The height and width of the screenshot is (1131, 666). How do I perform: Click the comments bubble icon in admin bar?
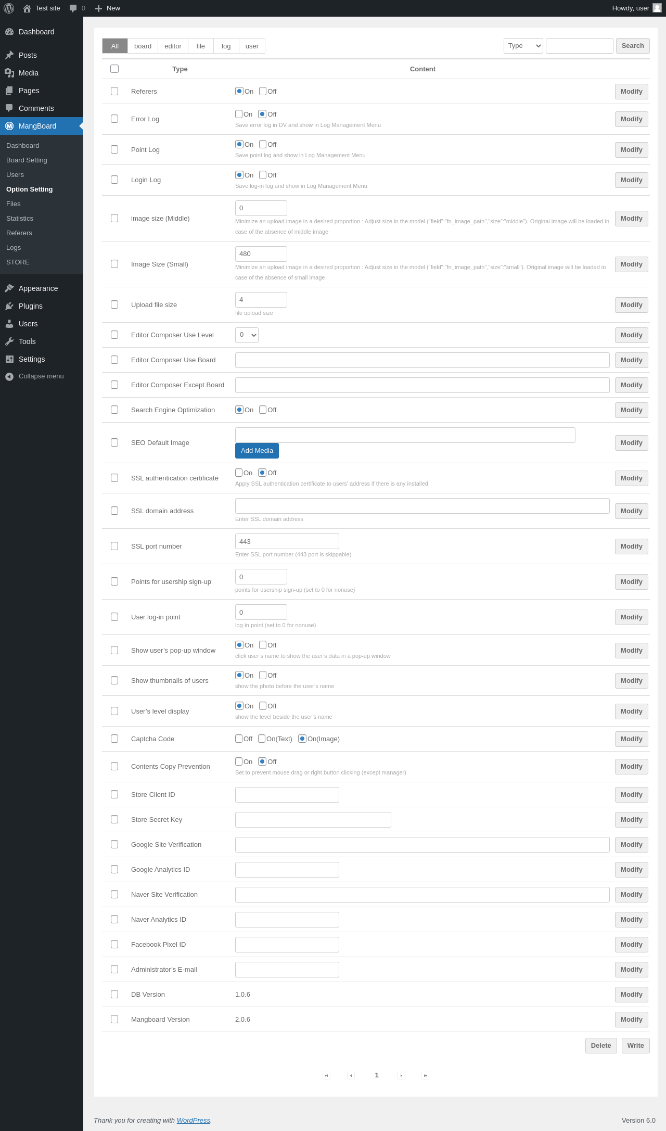click(x=73, y=8)
